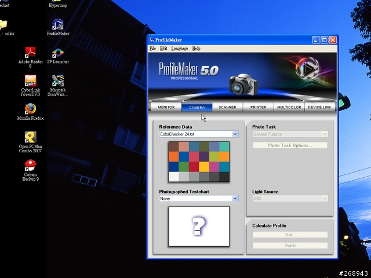Close the ProfileMaker window
The image size is (371, 278).
(x=333, y=40)
